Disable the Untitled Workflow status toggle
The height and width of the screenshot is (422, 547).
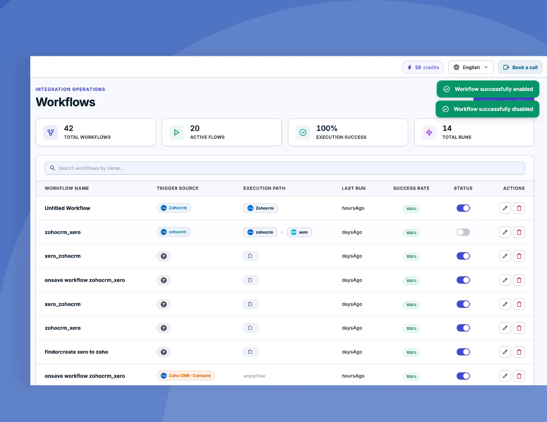[x=463, y=208]
